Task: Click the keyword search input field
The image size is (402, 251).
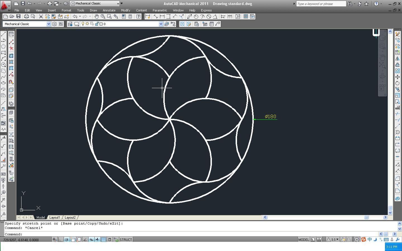Action: (321, 4)
